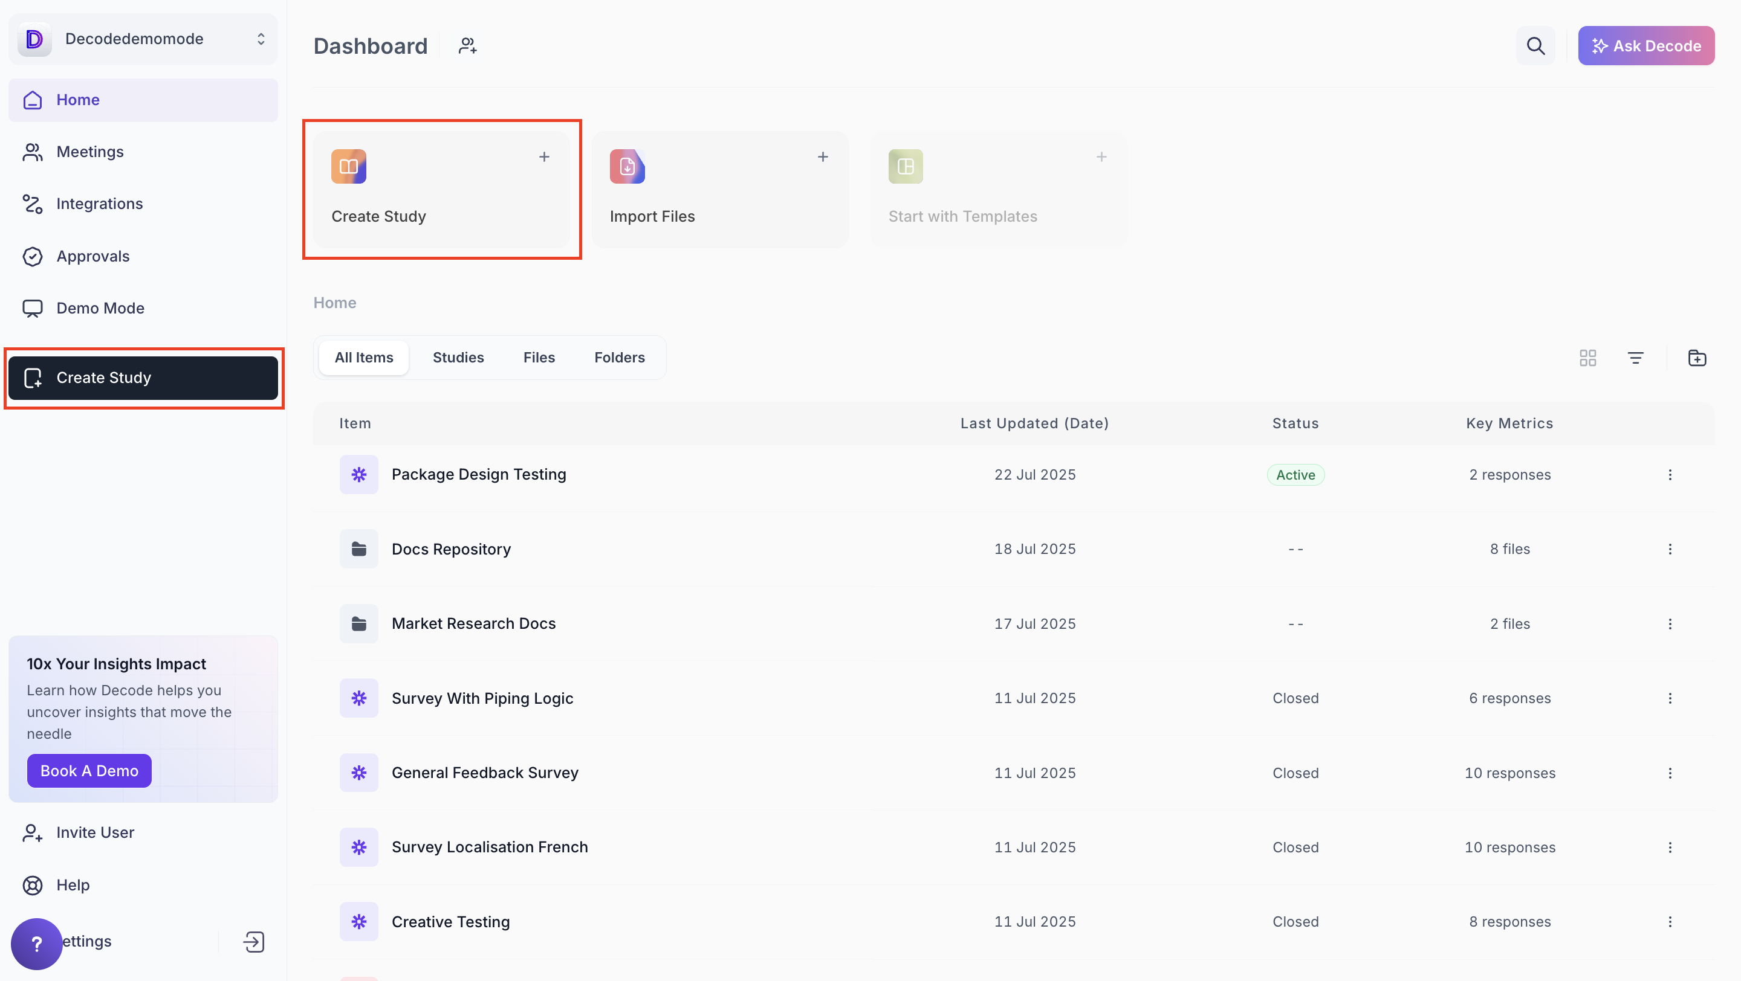Viewport: 1741px width, 981px height.
Task: Open the purple help question bubble
Action: tap(36, 943)
